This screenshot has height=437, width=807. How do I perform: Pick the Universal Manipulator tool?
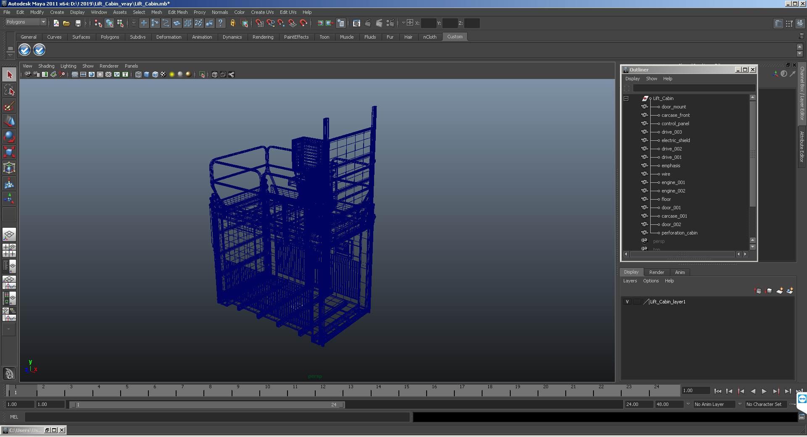pos(9,168)
